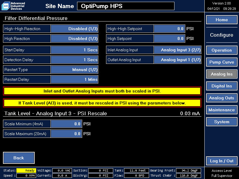
Task: Click the Tank Level - Analog Input 3 heading
Action: click(56, 113)
